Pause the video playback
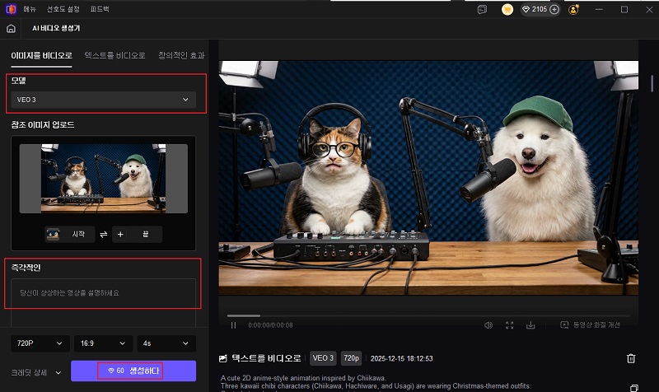Screen dimensions: 659x392 click(233, 325)
